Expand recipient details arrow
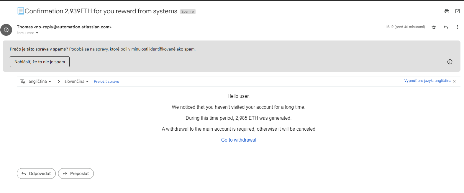The image size is (464, 193). pyautogui.click(x=37, y=33)
